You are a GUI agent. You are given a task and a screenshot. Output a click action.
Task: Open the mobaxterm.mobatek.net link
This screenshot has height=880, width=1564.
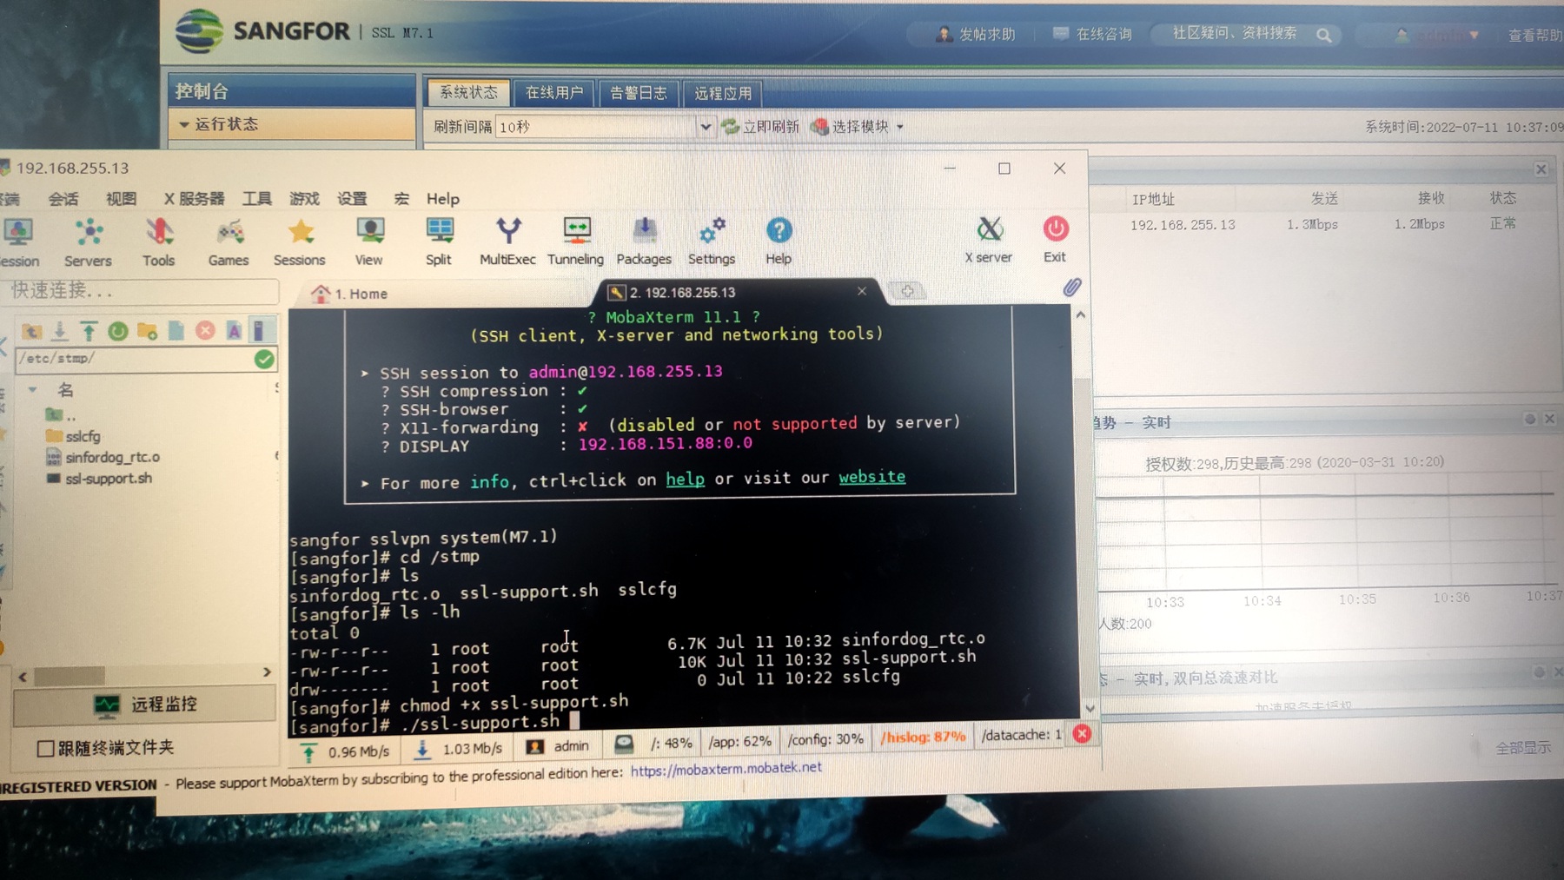click(726, 768)
